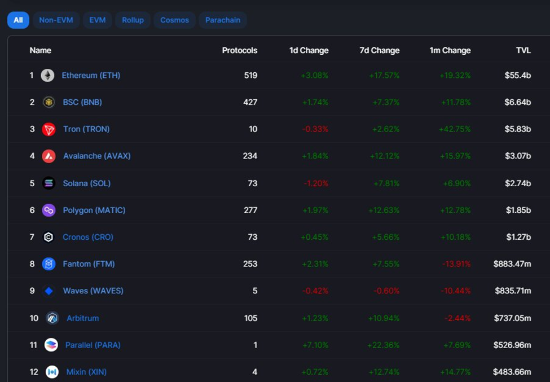Show Rollup chains tab
The height and width of the screenshot is (382, 550).
pyautogui.click(x=133, y=20)
